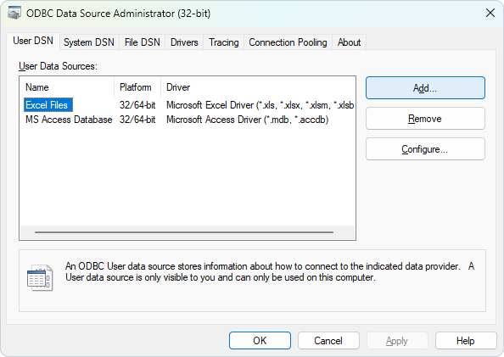The width and height of the screenshot is (504, 357).
Task: Sort by the Name column header
Action: (67, 87)
